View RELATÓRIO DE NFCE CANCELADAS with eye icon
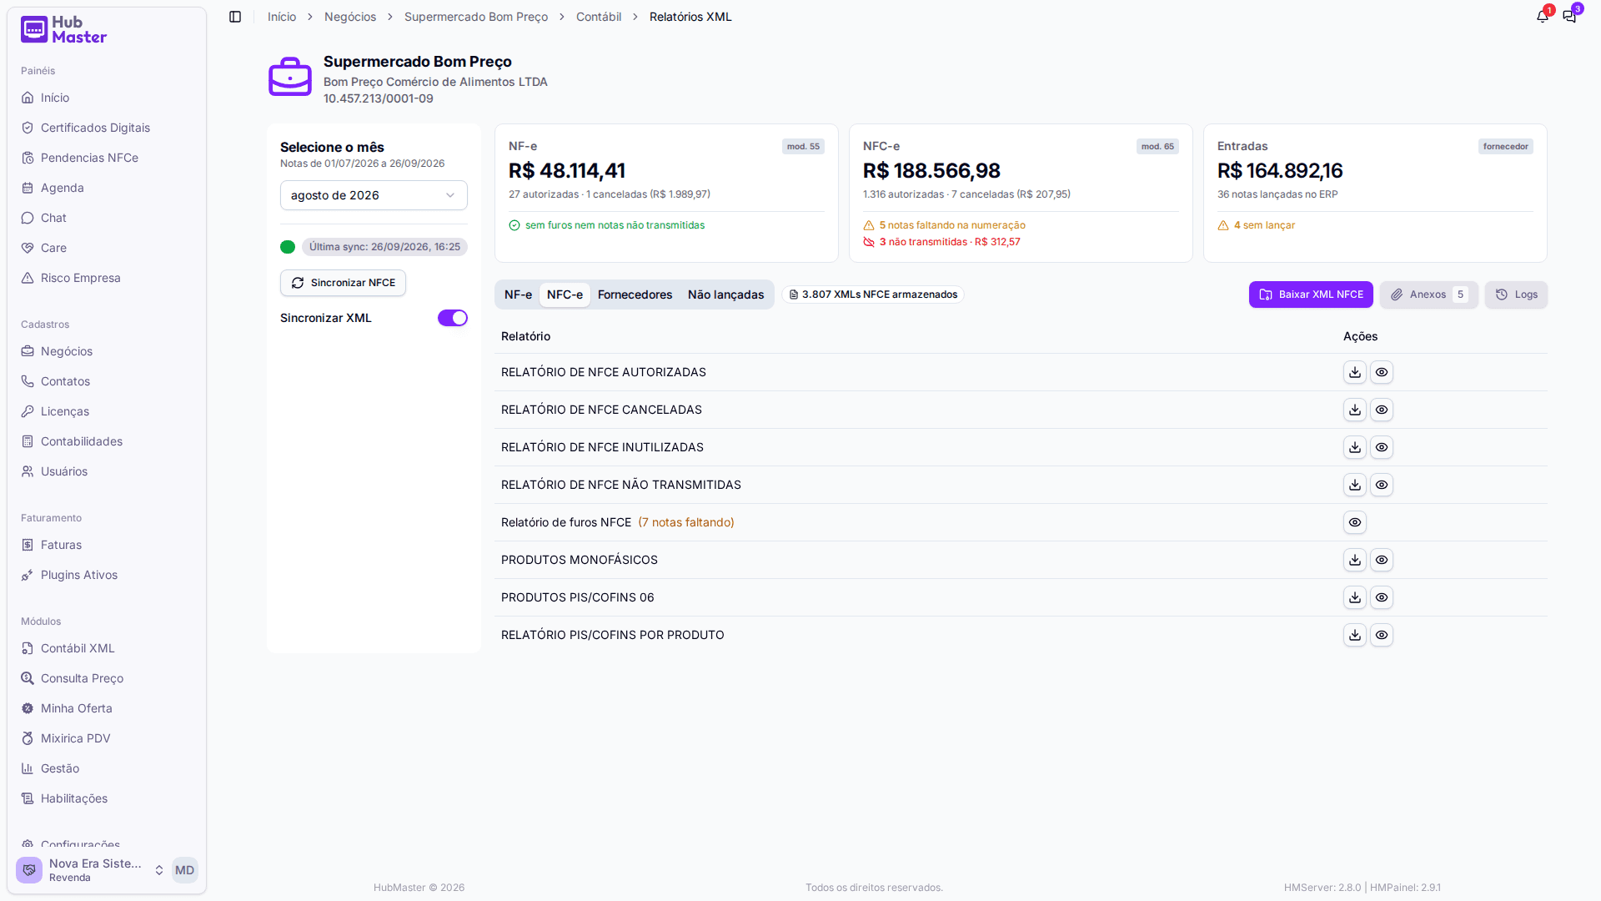Screen dimensions: 1601x901 click(x=1382, y=410)
